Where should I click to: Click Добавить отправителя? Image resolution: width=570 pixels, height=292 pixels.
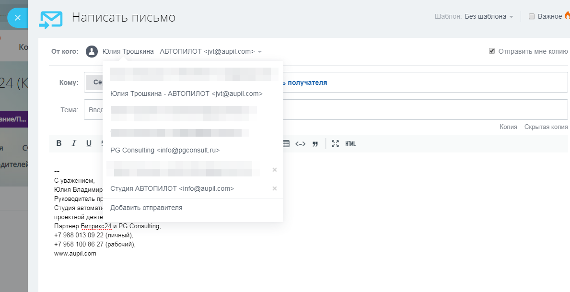pyautogui.click(x=146, y=208)
